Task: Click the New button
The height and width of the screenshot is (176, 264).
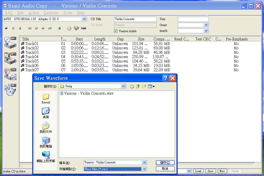Action: click(222, 171)
